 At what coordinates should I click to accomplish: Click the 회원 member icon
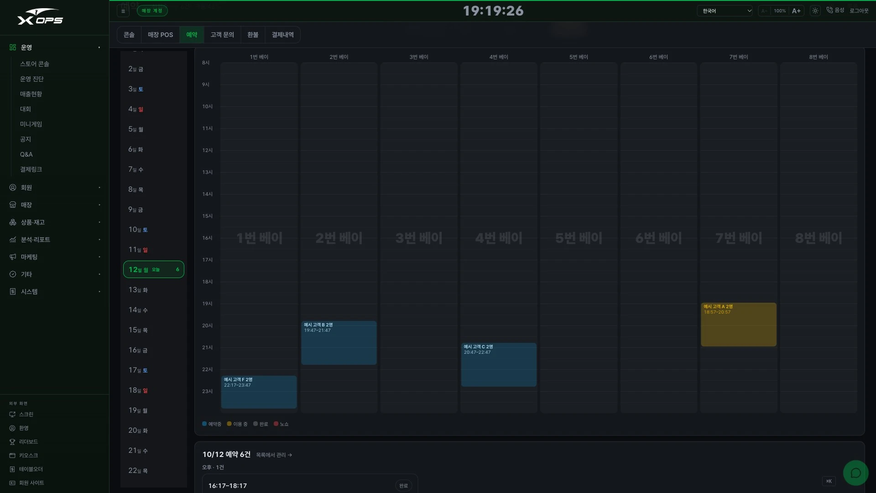click(13, 188)
